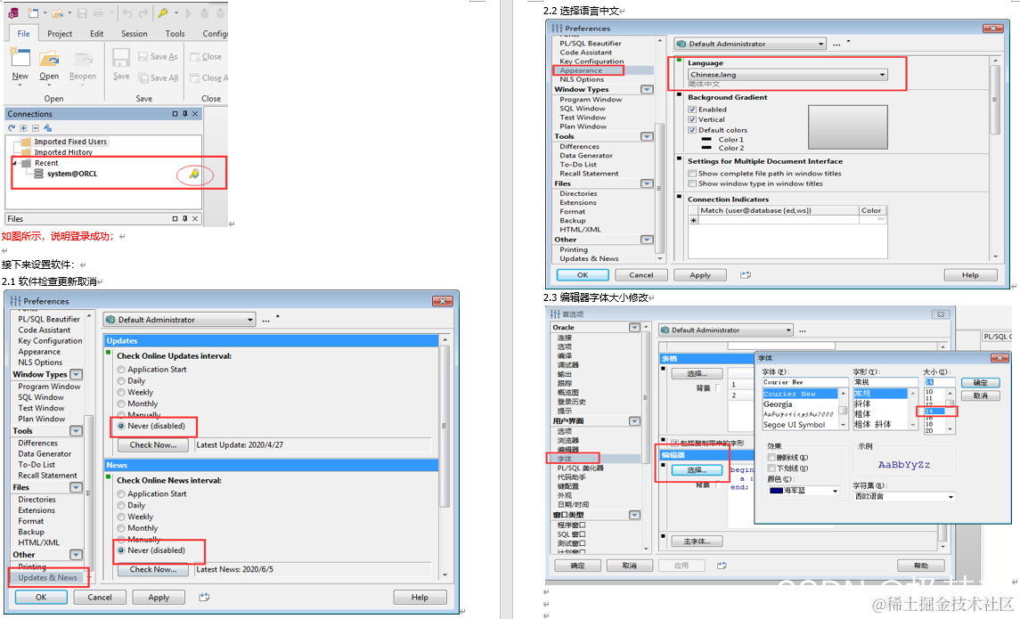Screen dimensions: 1020x619
Task: Click the yellow key logon icon in toolbar
Action: (163, 13)
